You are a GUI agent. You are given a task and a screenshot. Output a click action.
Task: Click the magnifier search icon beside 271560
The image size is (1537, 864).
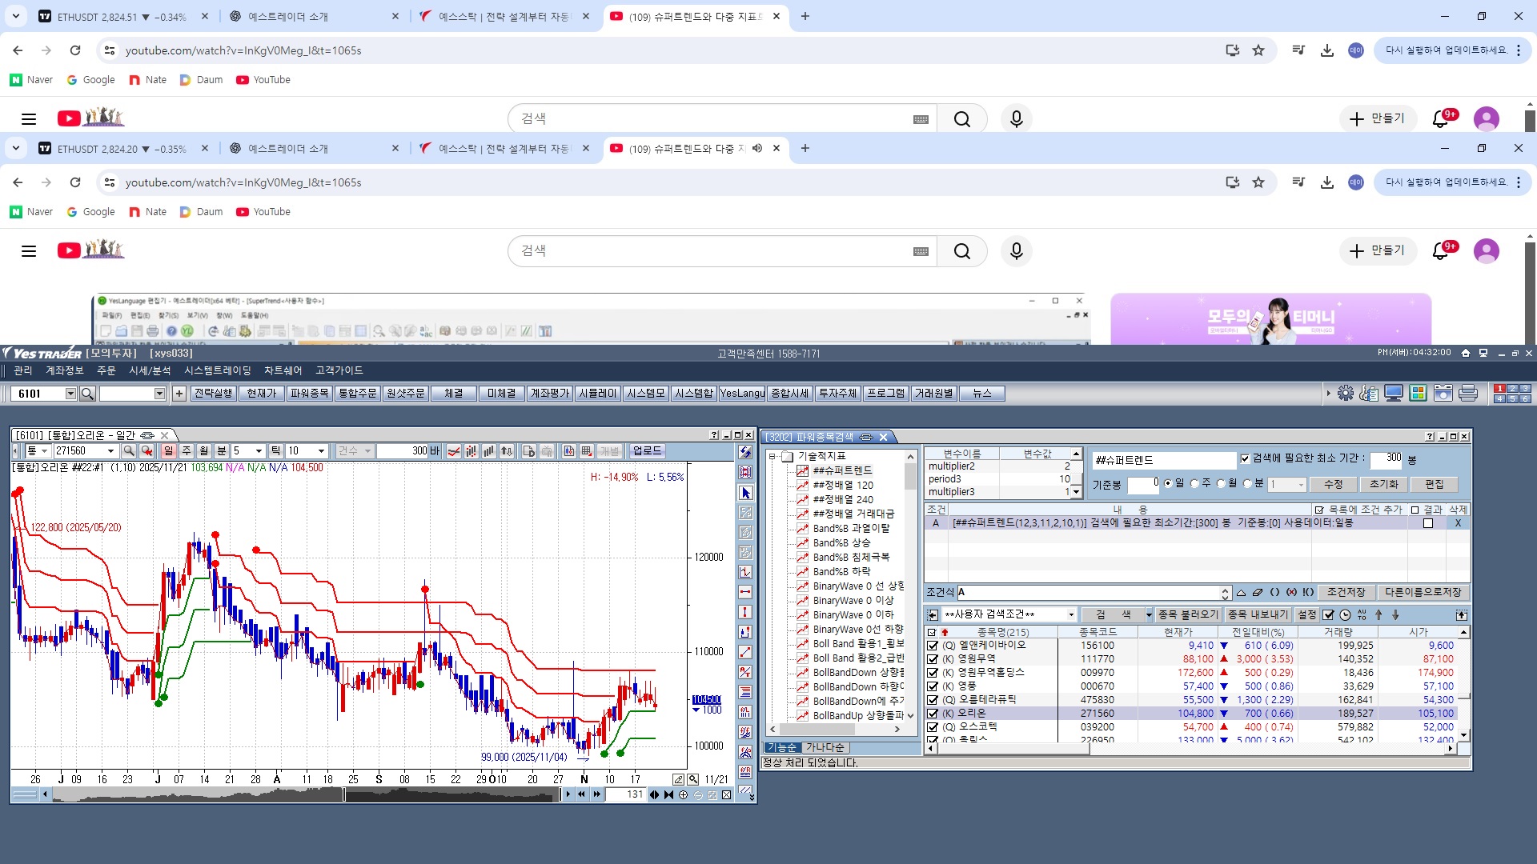(128, 451)
